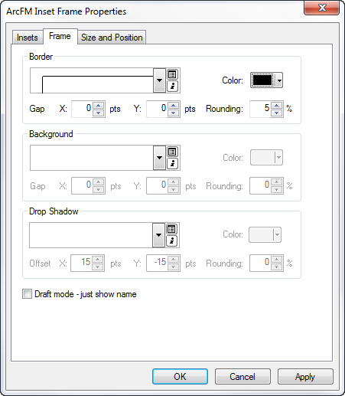Click Background properties info icon
Viewport: 345px width, 396px height.
172,164
